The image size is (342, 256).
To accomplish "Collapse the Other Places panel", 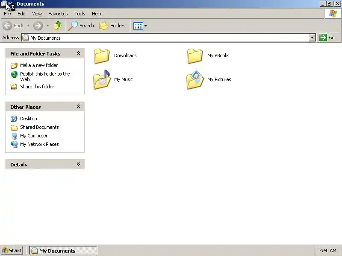I will [x=78, y=106].
